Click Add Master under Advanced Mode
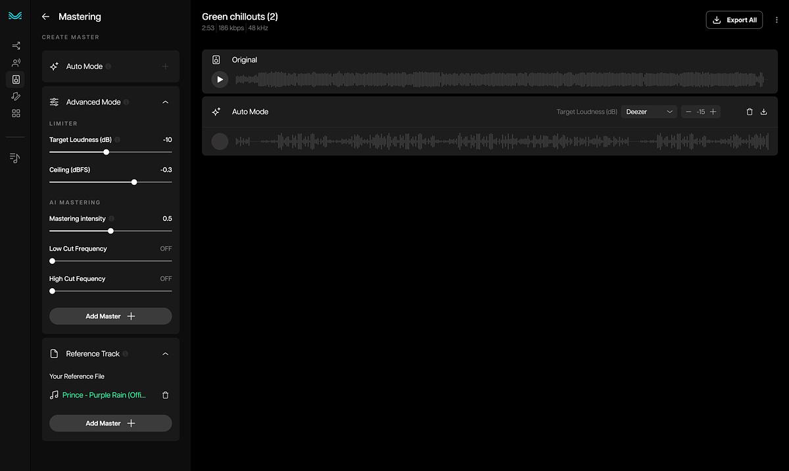The width and height of the screenshot is (789, 471). click(110, 316)
